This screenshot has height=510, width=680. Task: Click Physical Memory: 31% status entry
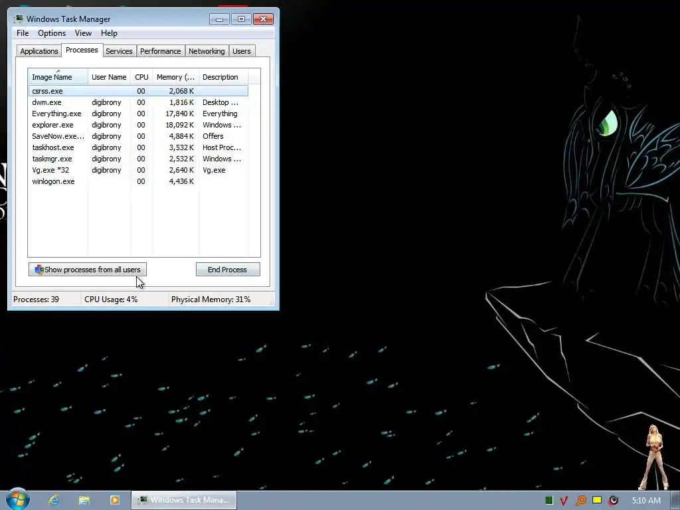point(211,299)
